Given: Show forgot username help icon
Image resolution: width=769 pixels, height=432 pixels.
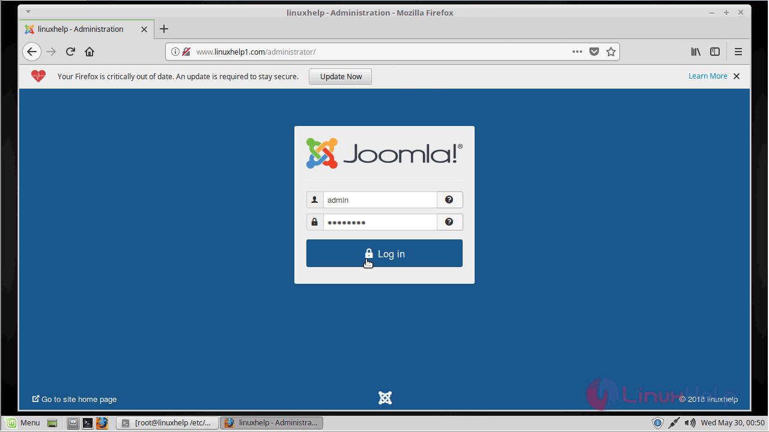Looking at the screenshot, I should point(449,200).
